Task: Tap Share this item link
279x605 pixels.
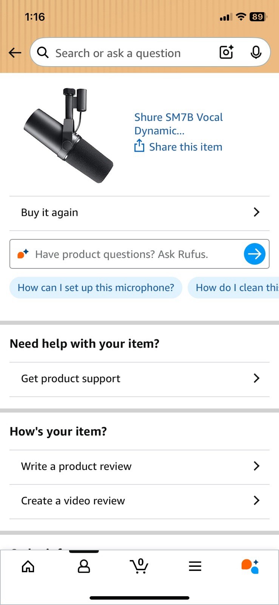Action: pyautogui.click(x=185, y=147)
